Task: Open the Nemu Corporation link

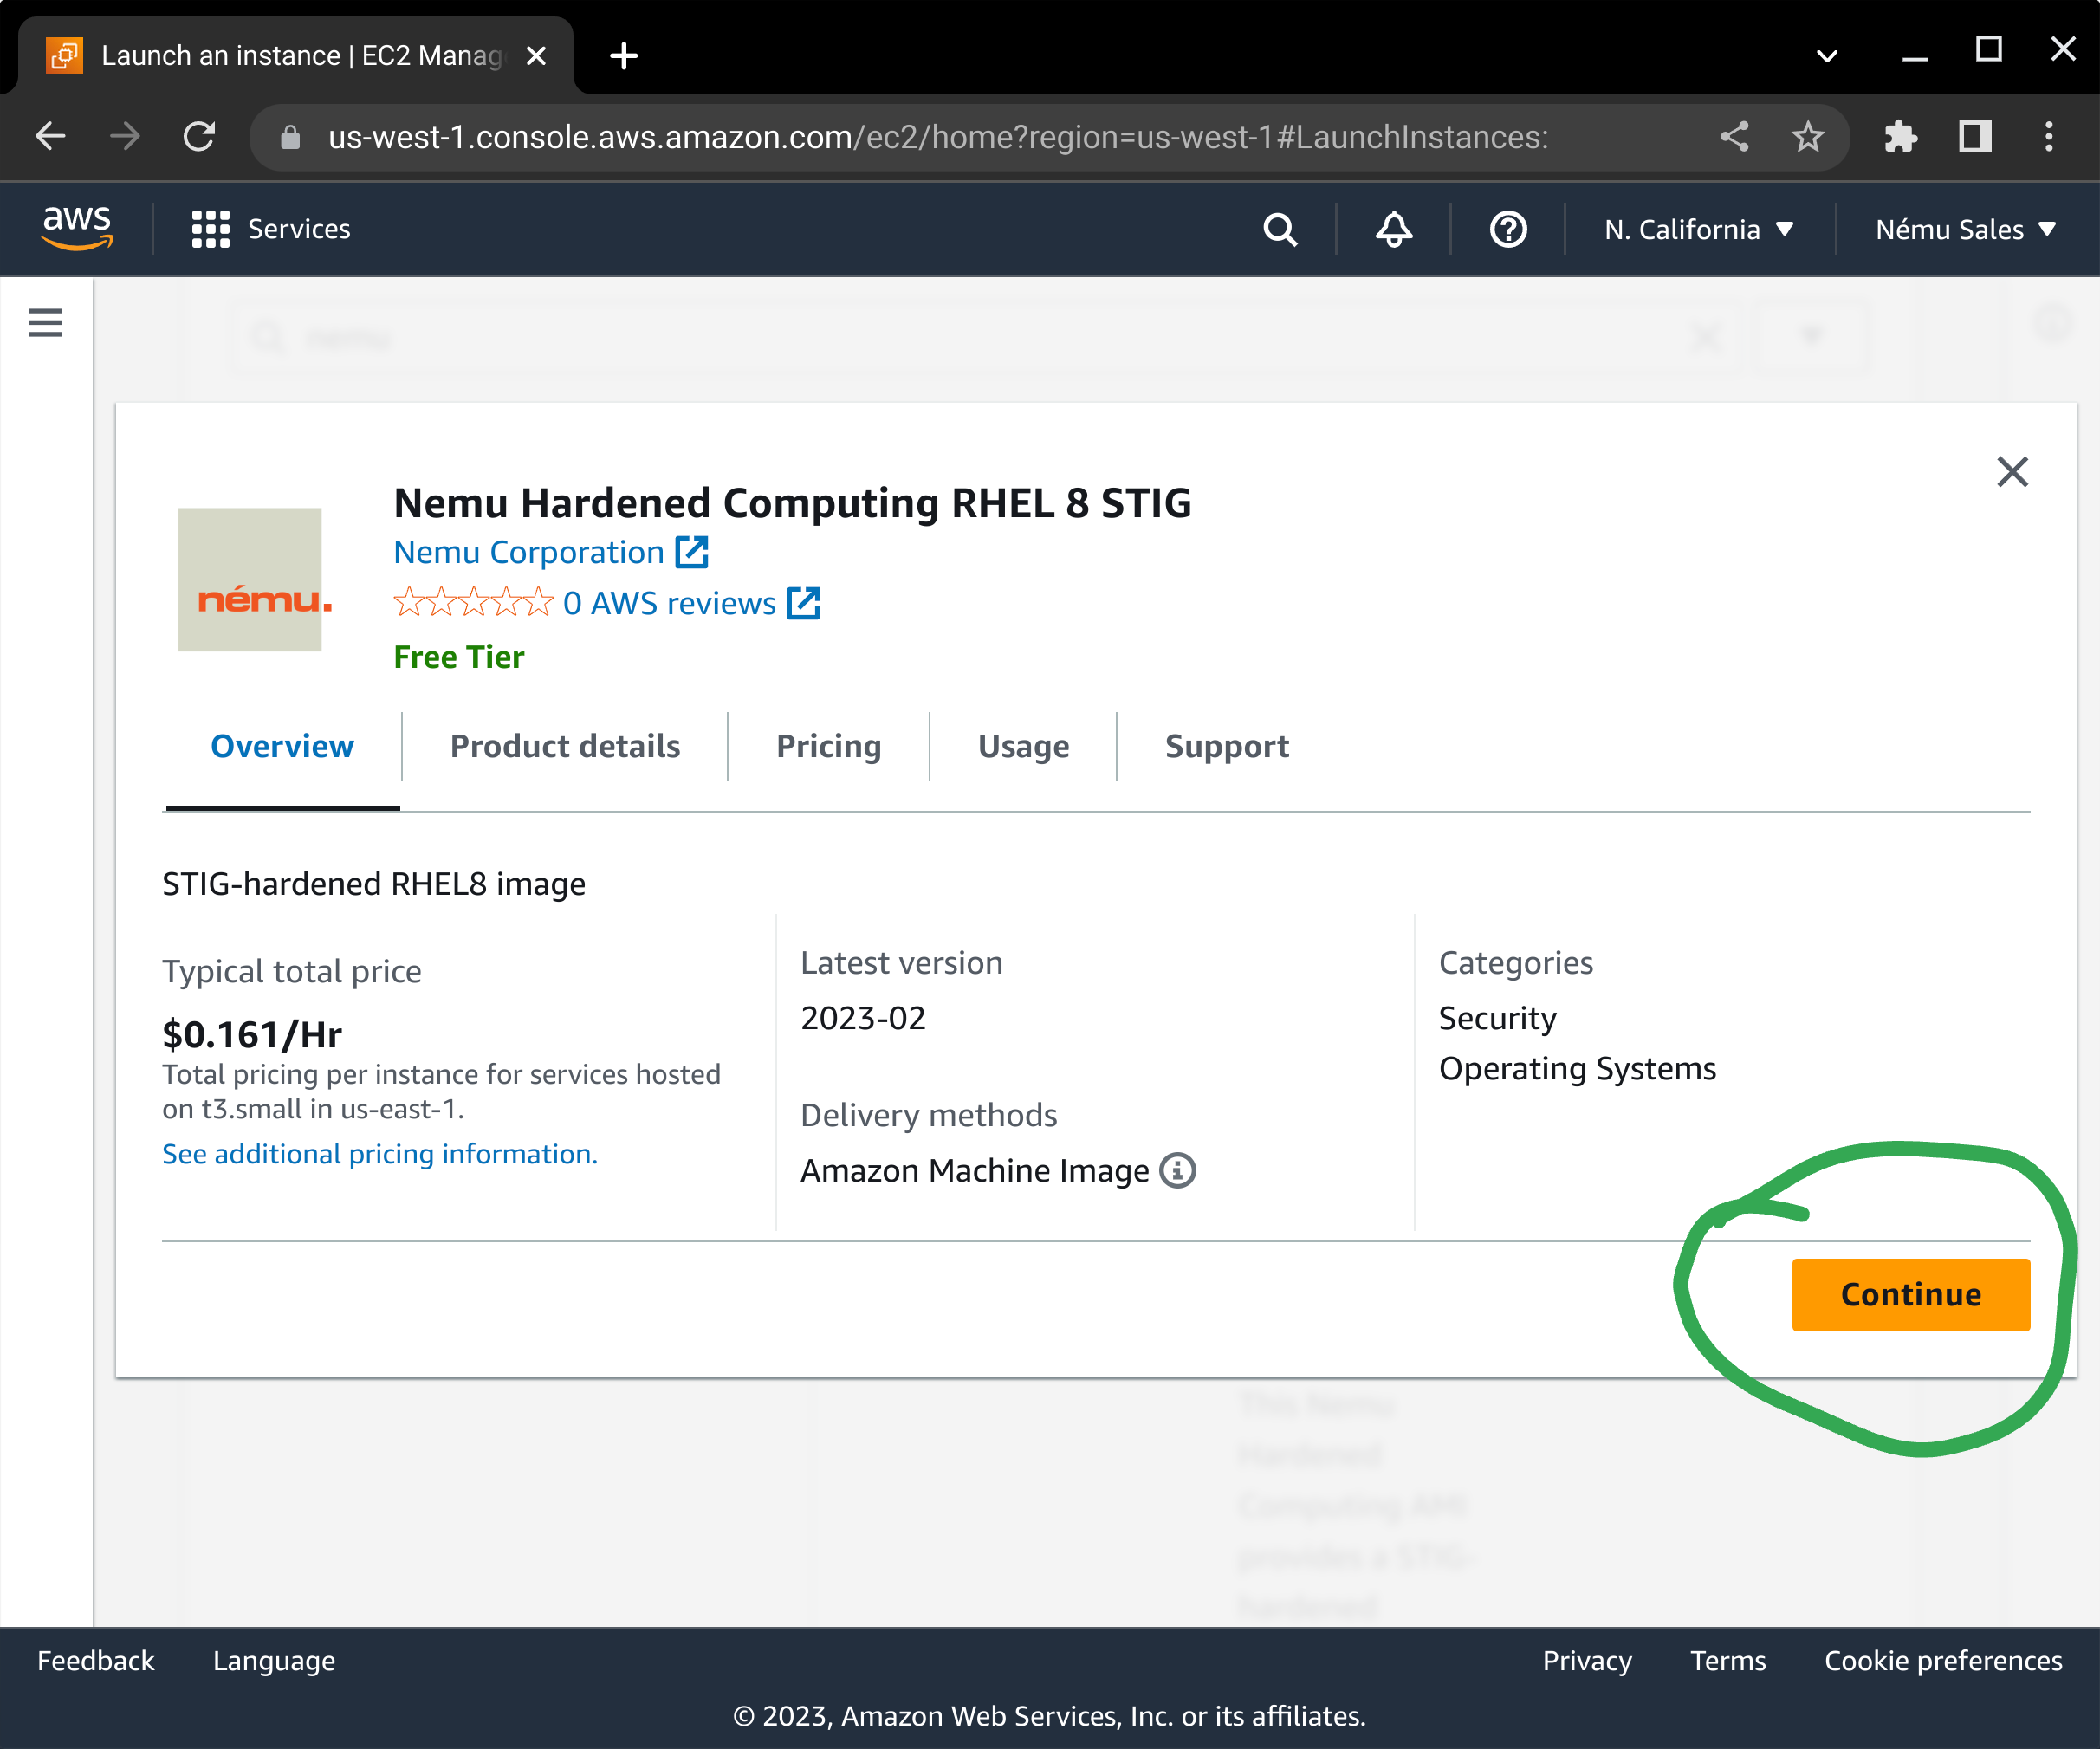Action: click(x=528, y=552)
